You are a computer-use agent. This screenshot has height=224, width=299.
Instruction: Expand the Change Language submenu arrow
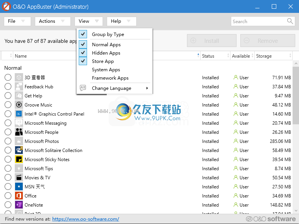[x=147, y=88]
